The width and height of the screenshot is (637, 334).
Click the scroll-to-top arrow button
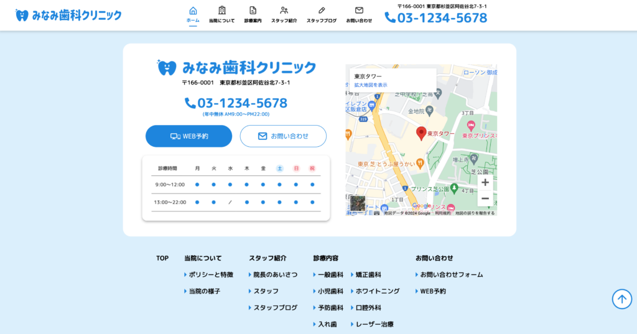622,299
